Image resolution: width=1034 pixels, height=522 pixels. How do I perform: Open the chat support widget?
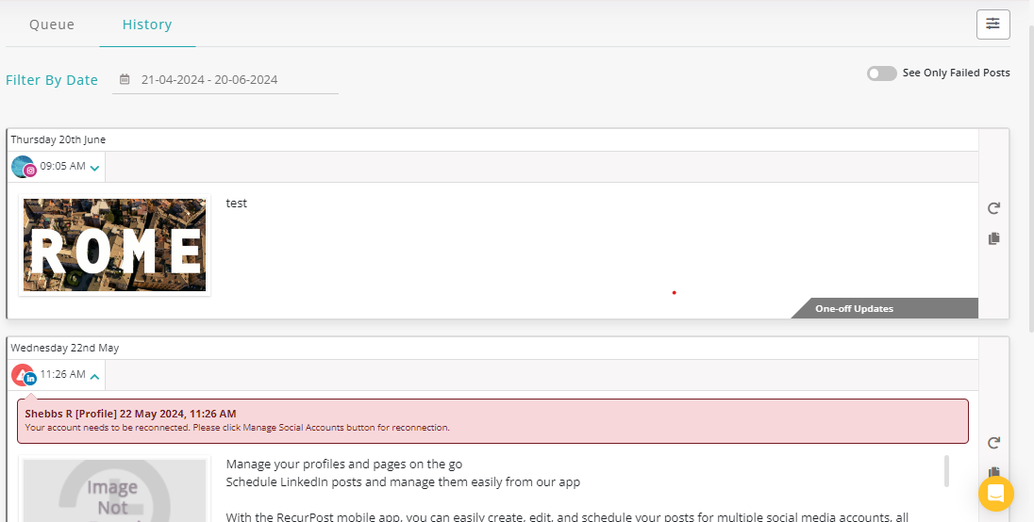coord(995,493)
